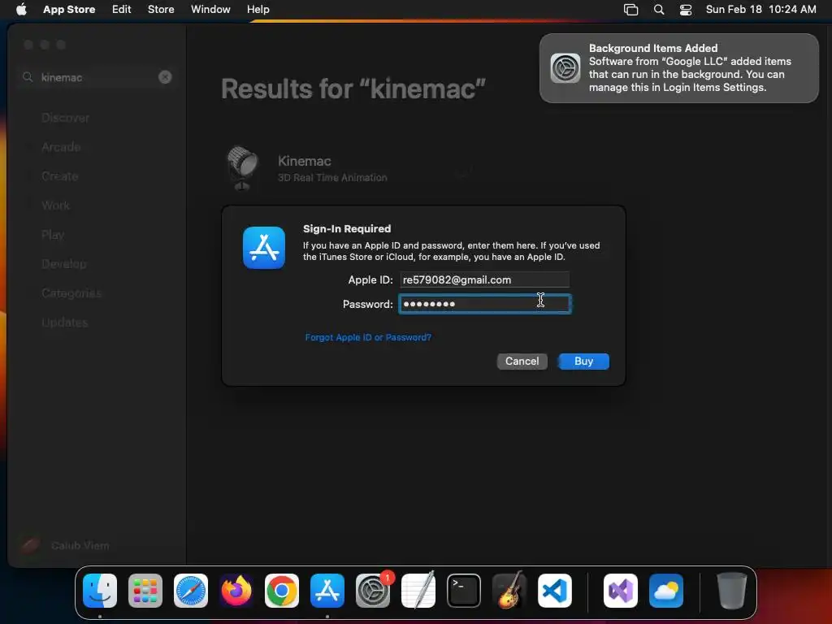The image size is (832, 624).
Task: Click the Apple ID input field
Action: [x=484, y=279]
